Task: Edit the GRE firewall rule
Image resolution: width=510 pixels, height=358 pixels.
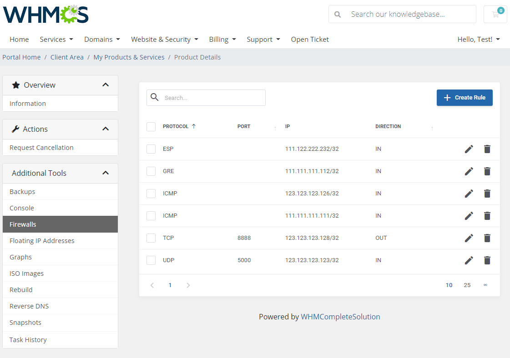Action: pos(469,171)
